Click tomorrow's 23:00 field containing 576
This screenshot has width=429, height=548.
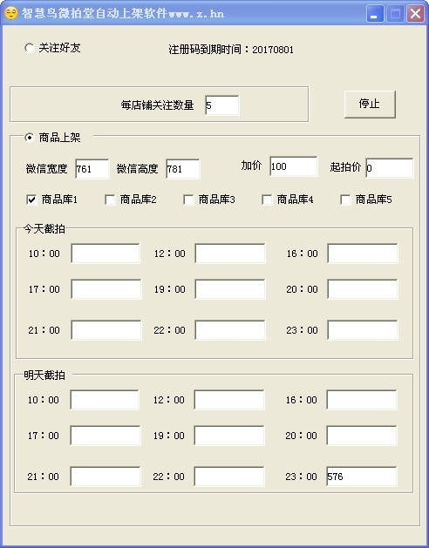click(x=362, y=477)
